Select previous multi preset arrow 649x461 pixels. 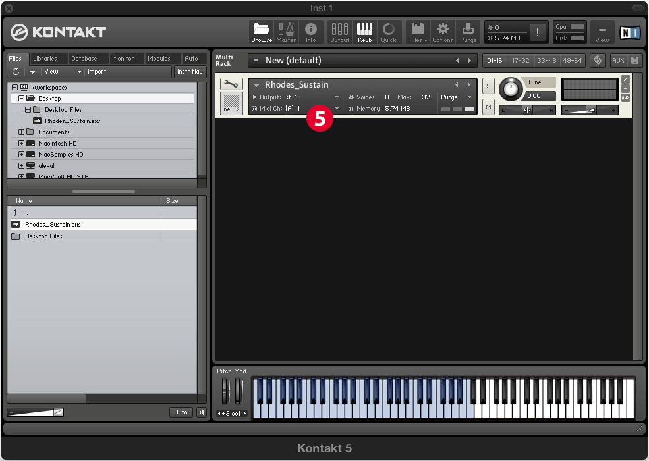coord(457,61)
